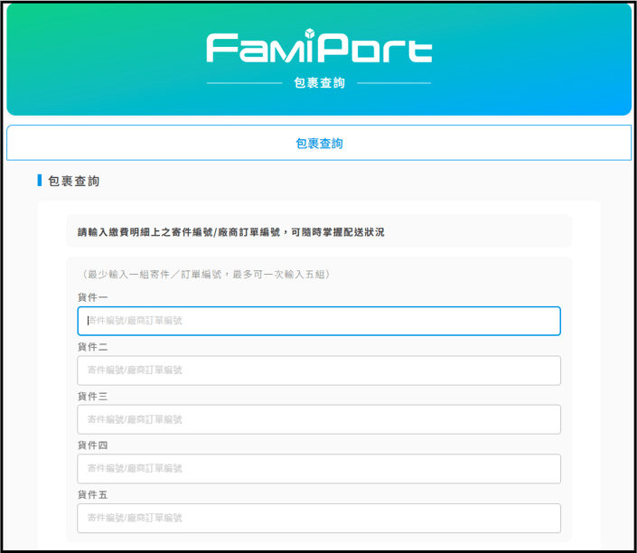Viewport: 637px width, 553px height.
Task: Click the 貨件一 label
Action: click(x=92, y=297)
